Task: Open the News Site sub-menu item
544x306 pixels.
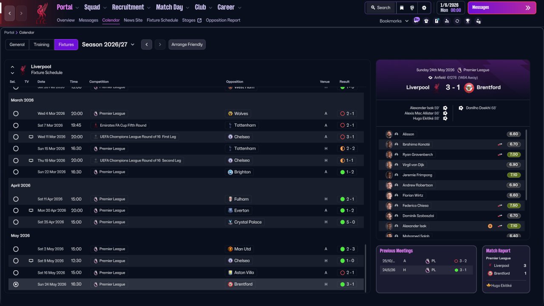Action: coord(133,20)
